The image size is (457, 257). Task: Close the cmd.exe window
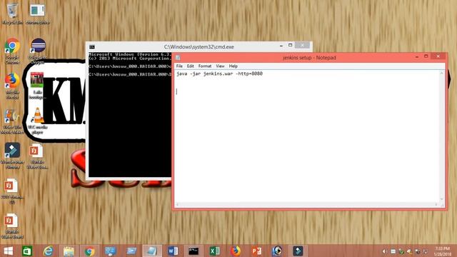302,46
